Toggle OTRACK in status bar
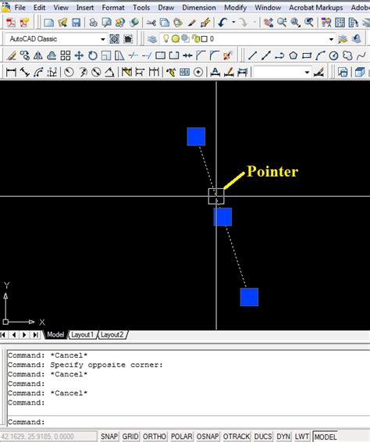 [237, 437]
